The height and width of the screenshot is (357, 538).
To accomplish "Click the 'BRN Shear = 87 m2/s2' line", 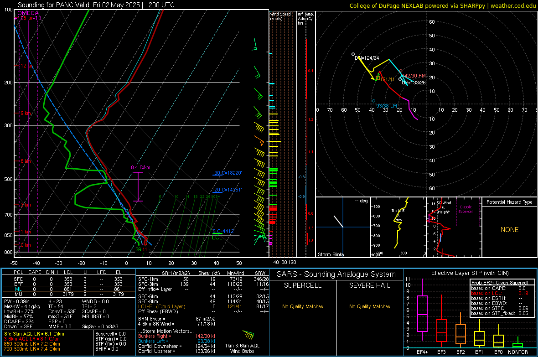I will coord(177,319).
